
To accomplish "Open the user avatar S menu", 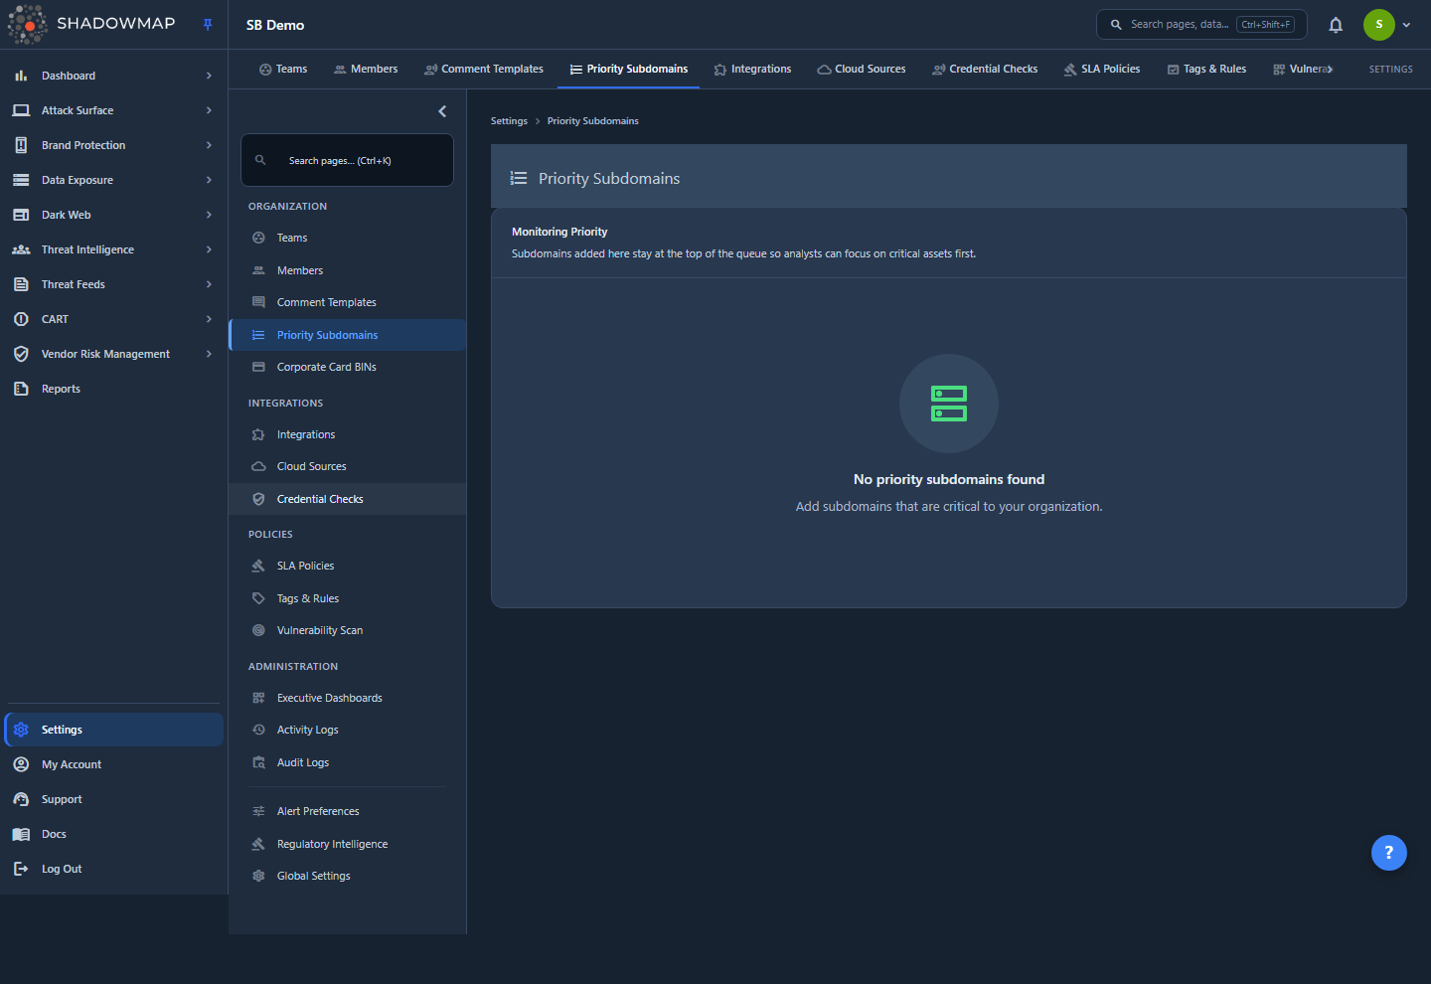I will 1379,25.
